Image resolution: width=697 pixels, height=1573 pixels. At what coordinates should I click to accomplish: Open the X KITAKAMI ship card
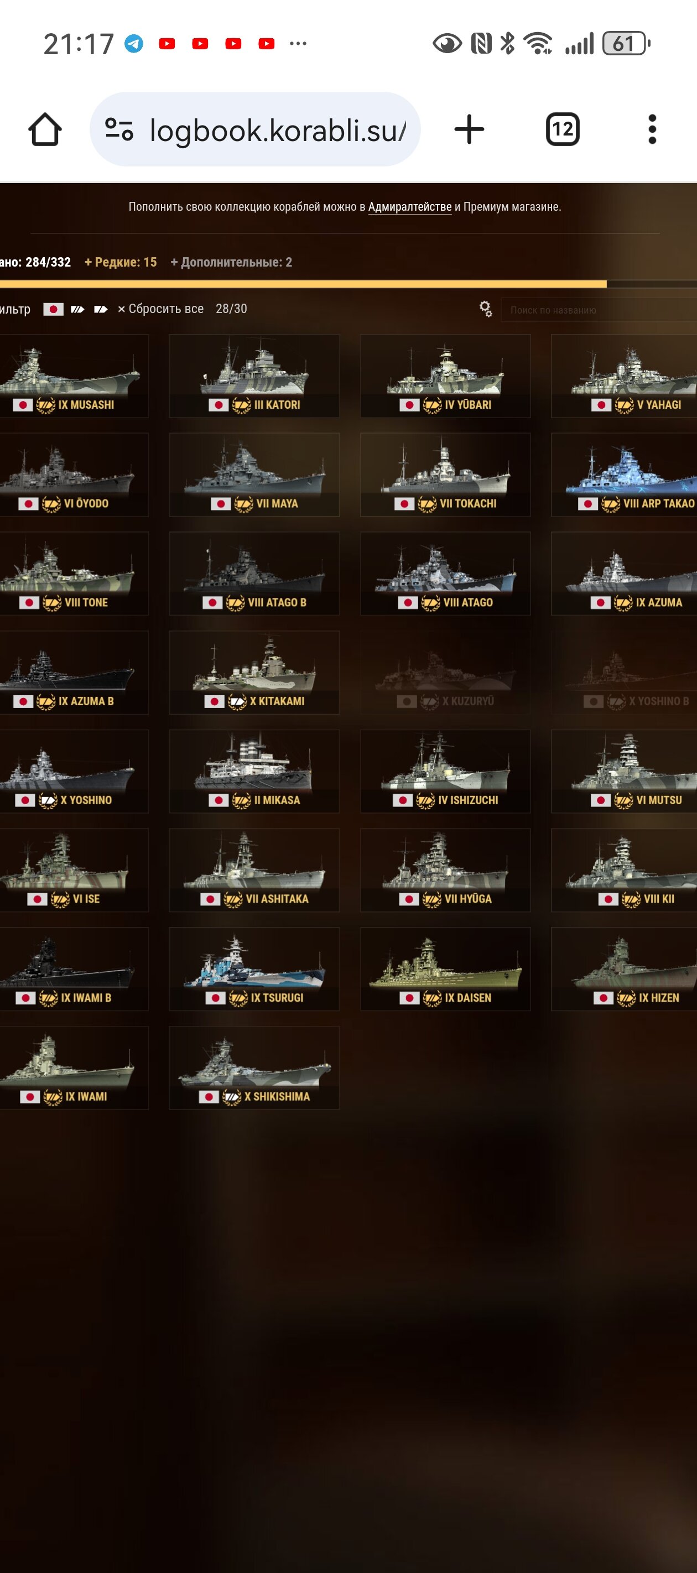click(x=254, y=673)
